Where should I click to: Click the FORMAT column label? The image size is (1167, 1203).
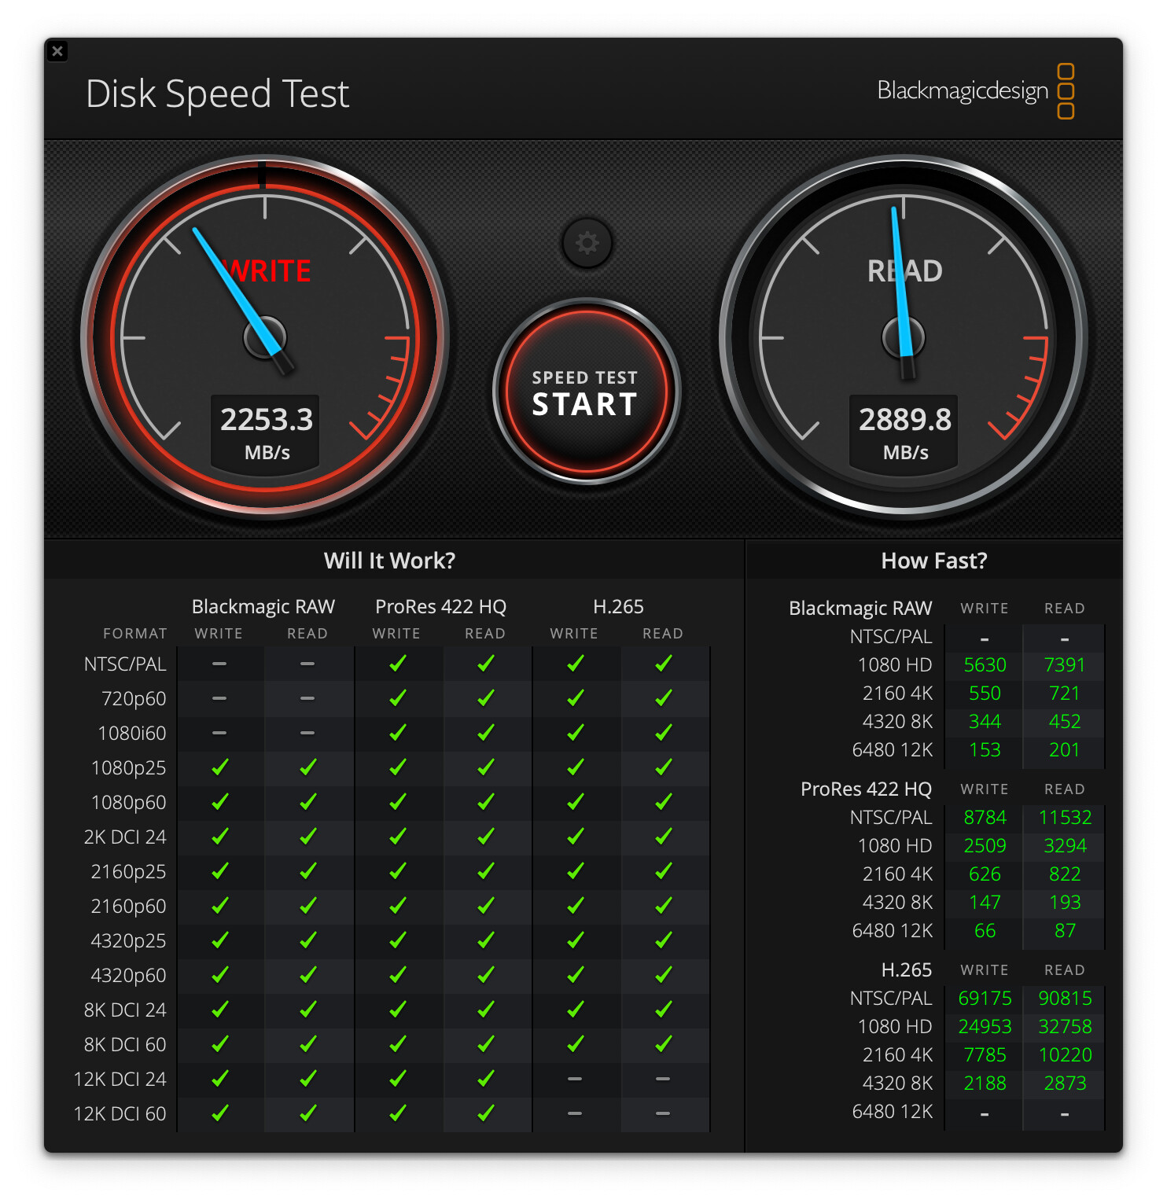pyautogui.click(x=135, y=634)
